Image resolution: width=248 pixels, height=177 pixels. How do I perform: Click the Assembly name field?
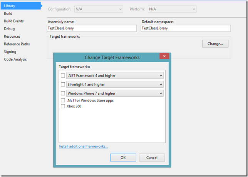point(92,28)
